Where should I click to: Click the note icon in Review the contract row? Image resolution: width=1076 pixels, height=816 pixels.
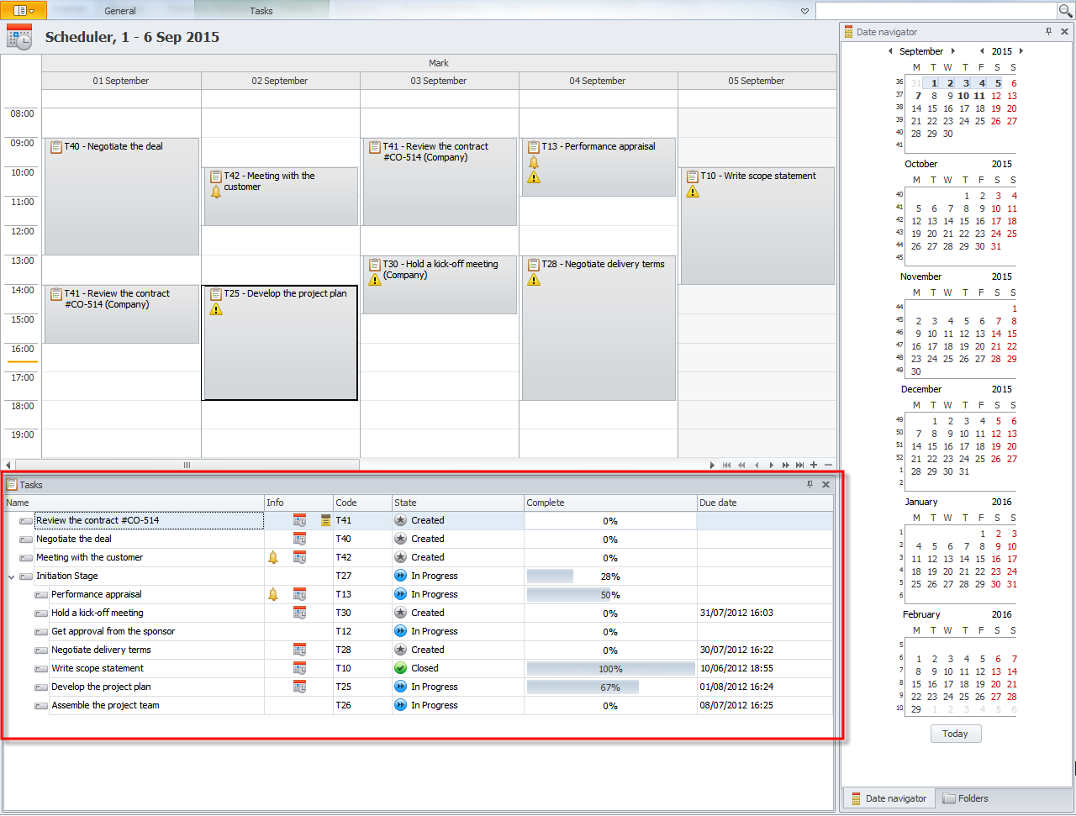(x=325, y=521)
